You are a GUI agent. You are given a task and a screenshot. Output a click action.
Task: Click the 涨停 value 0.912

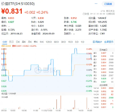click(x=74, y=18)
